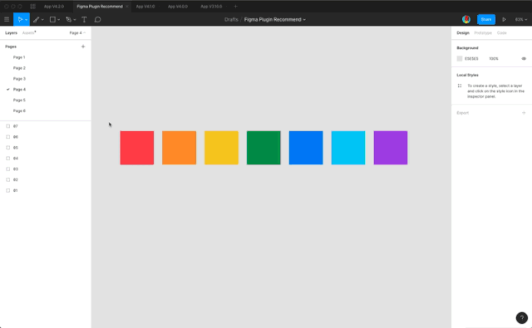Open the hamburger main menu
The image size is (532, 328).
pyautogui.click(x=7, y=20)
